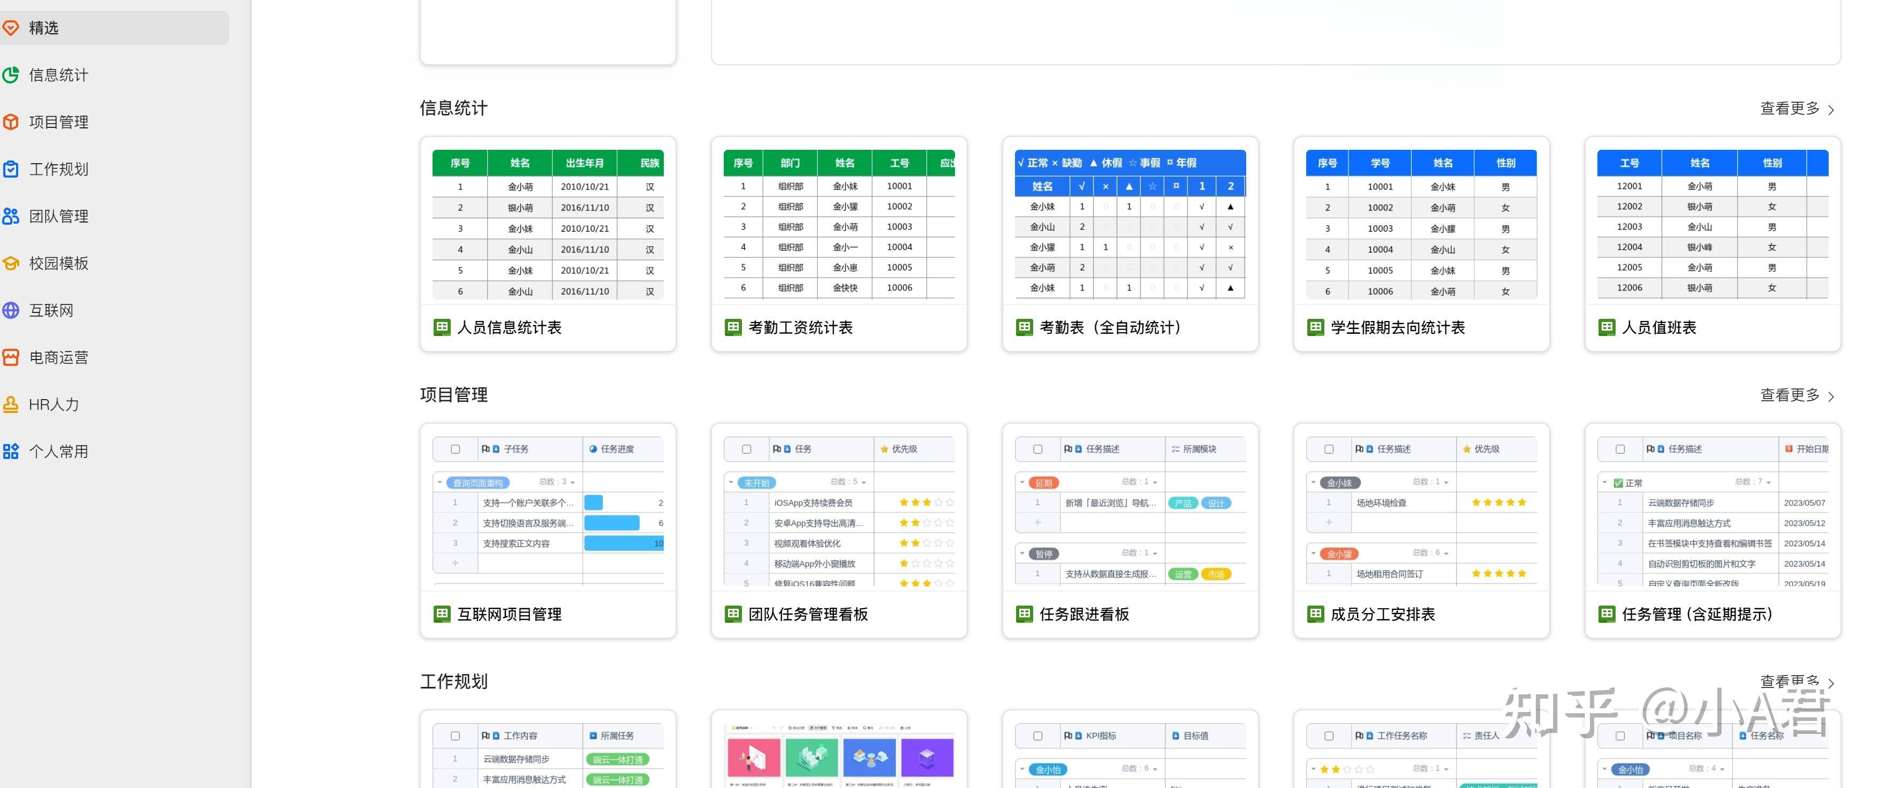Click the 校园模板 graduation cap icon
Image resolution: width=1879 pixels, height=788 pixels.
(10, 263)
